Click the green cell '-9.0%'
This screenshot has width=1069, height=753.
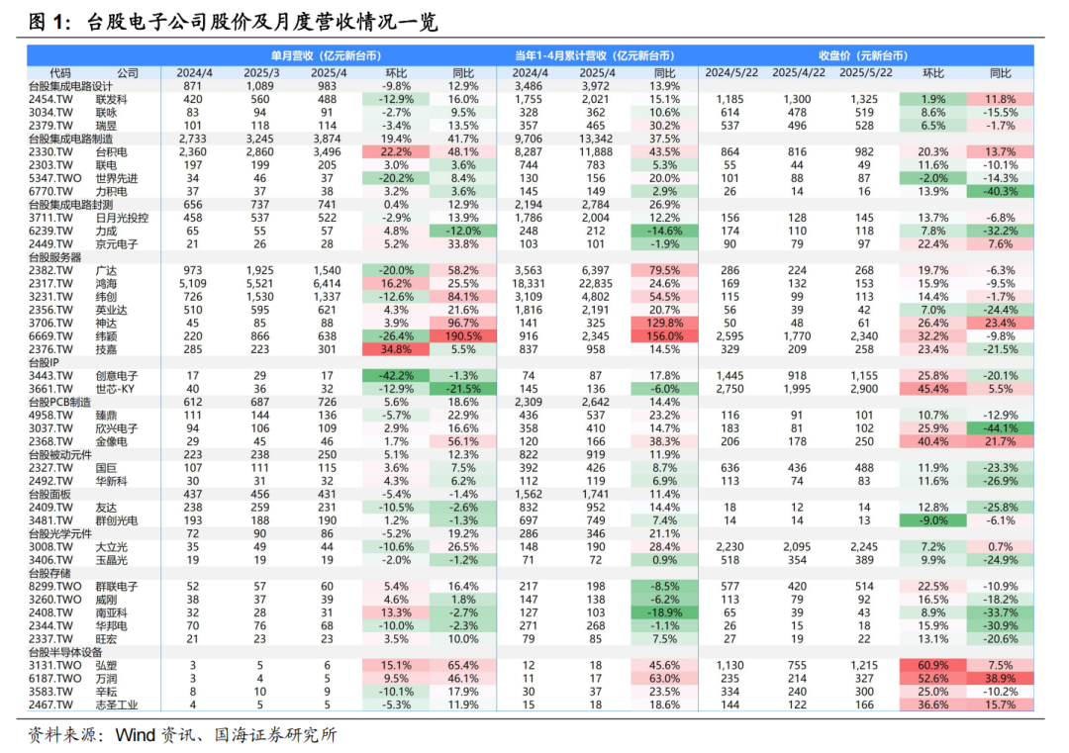pyautogui.click(x=933, y=520)
